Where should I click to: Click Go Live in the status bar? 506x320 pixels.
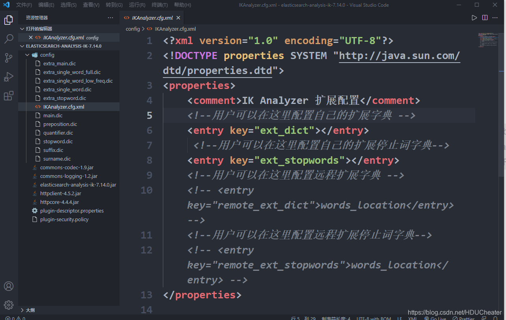tap(435, 318)
